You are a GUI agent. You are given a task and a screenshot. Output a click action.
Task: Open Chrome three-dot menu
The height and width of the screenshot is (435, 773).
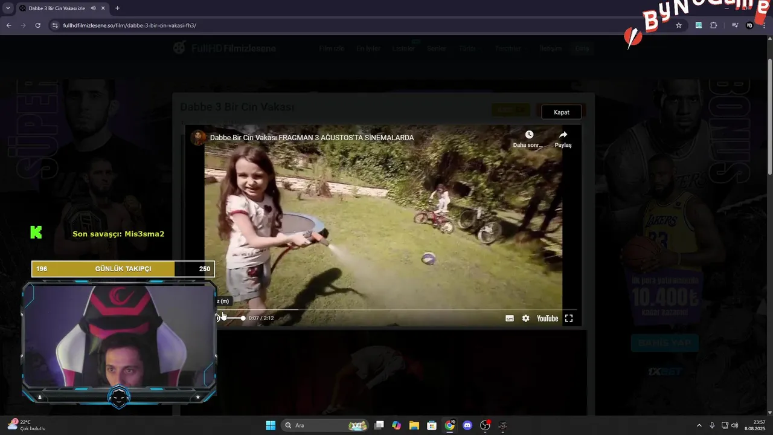tap(764, 25)
